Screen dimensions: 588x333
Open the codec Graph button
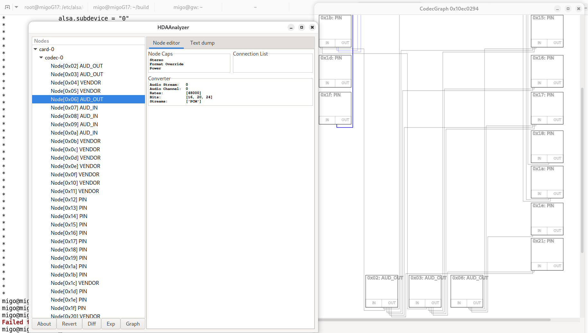(x=133, y=324)
